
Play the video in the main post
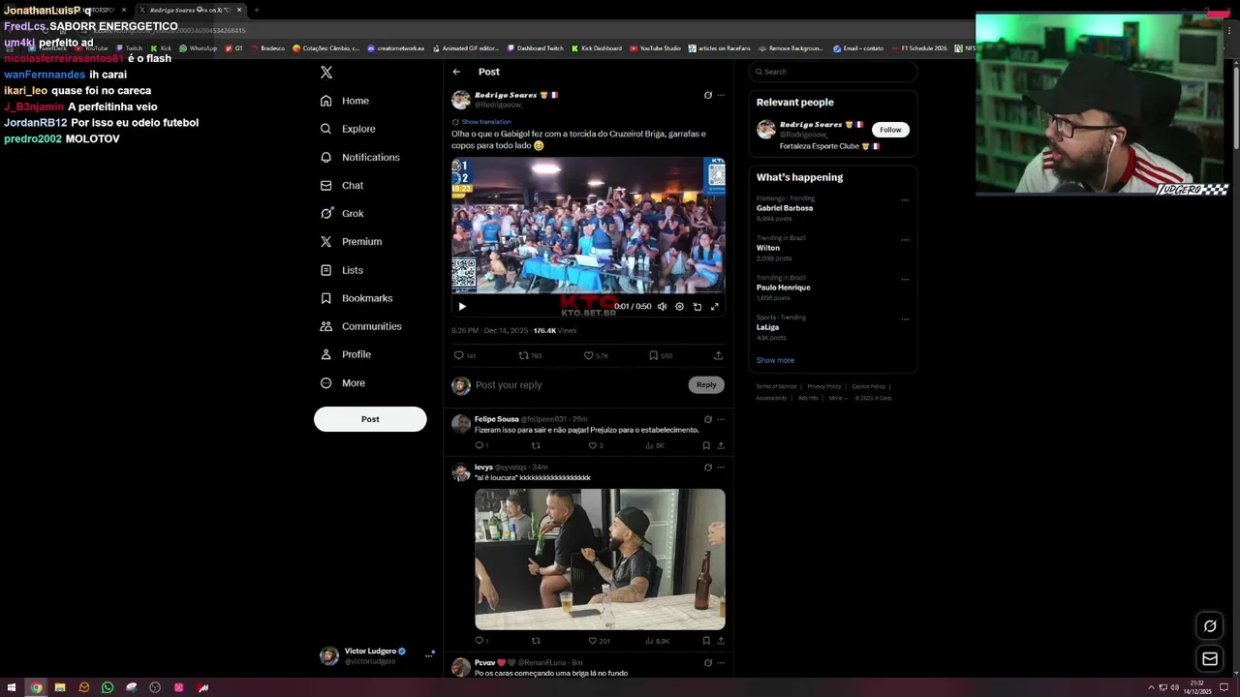pos(462,306)
